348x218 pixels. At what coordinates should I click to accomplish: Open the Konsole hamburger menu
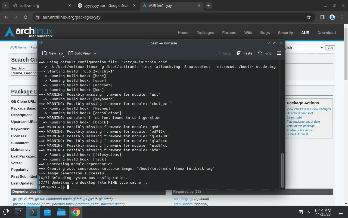[x=279, y=53]
